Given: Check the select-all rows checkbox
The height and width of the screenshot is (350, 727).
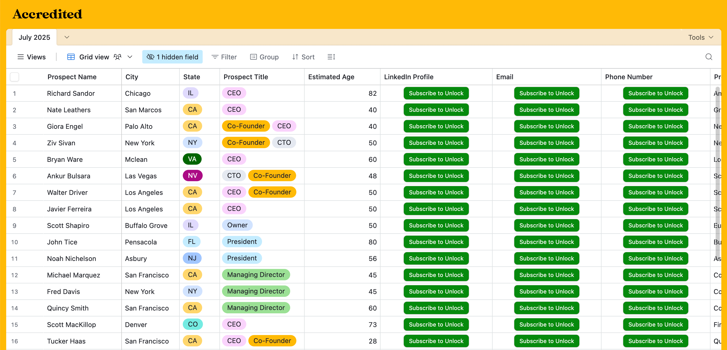Looking at the screenshot, I should tap(14, 77).
